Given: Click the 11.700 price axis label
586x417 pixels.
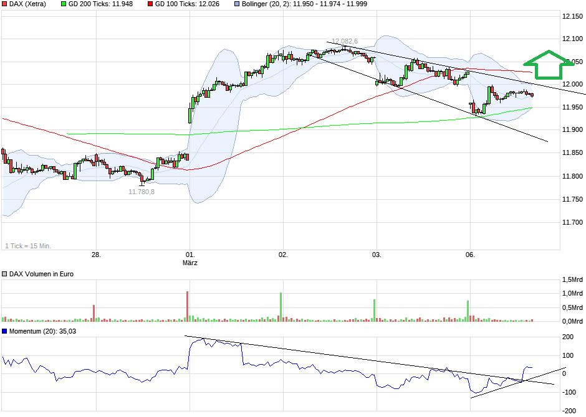Looking at the screenshot, I should (x=572, y=222).
